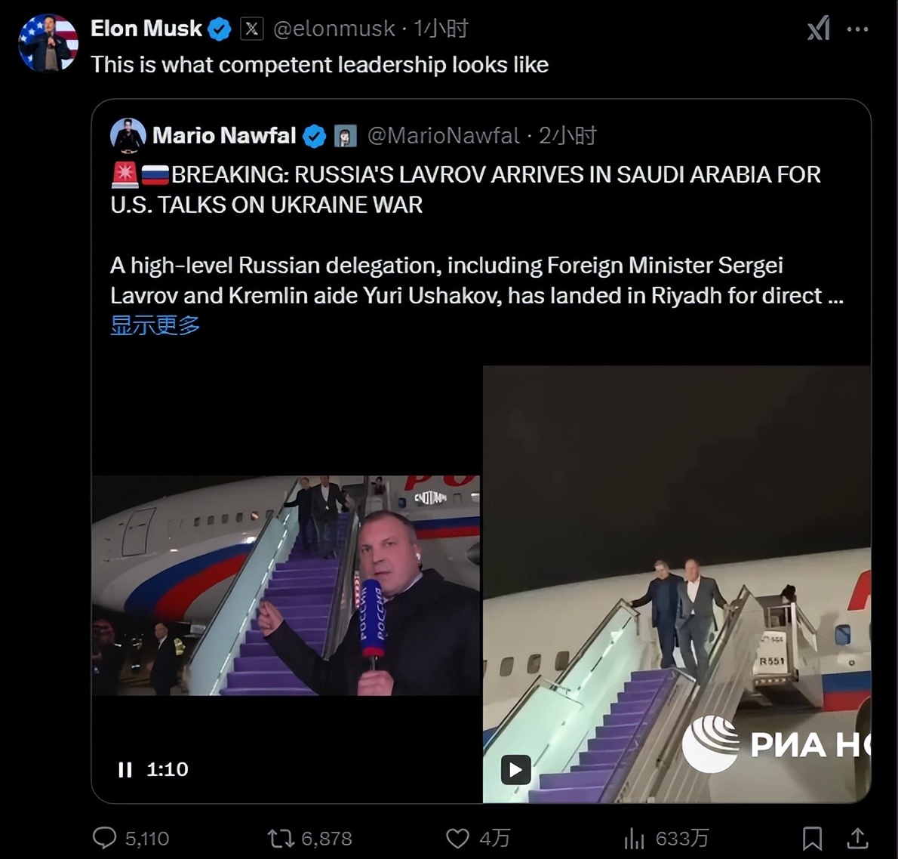Click the X affiliation badge beside Elon Musk
The width and height of the screenshot is (898, 859).
click(x=251, y=29)
